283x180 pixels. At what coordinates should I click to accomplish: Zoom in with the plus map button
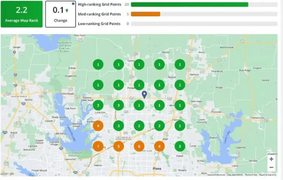(272, 159)
